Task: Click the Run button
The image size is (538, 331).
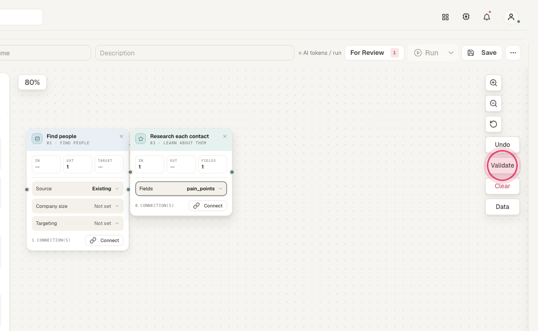Action: (x=426, y=53)
